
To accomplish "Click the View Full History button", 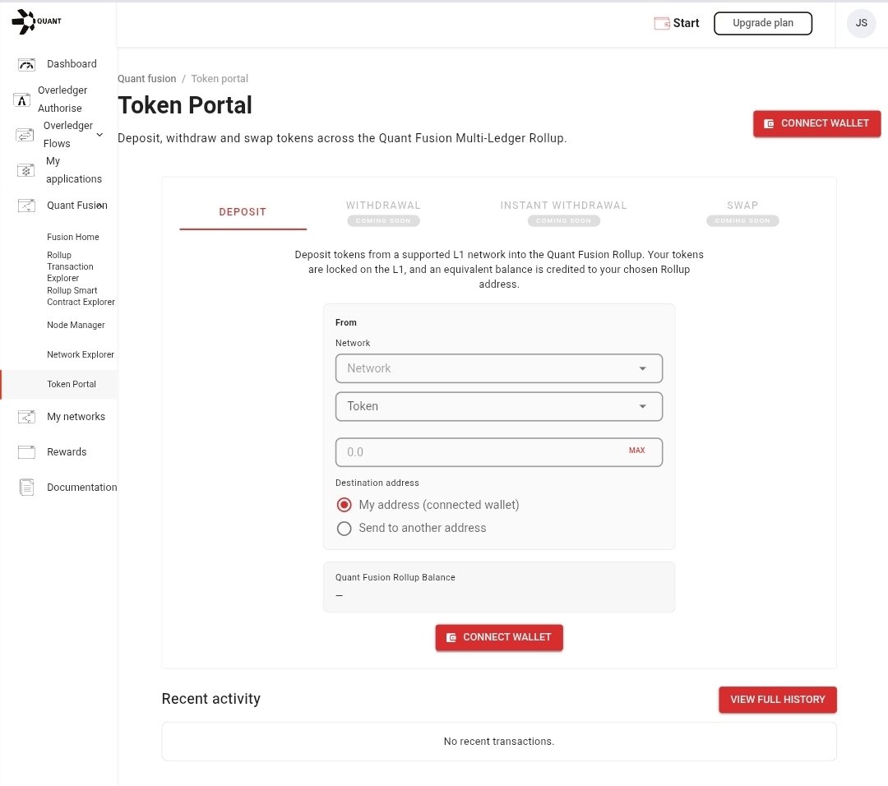I will pos(777,700).
